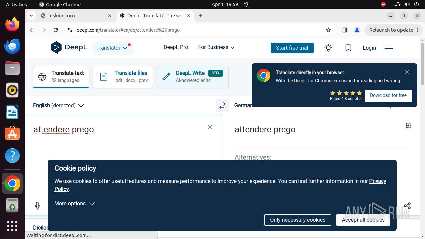Click Relaunch to update button
This screenshot has width=425, height=239.
[x=391, y=30]
